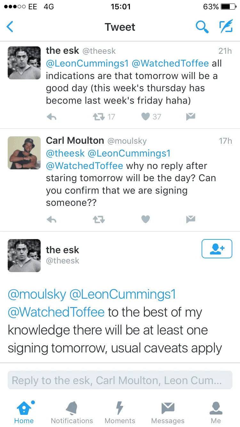Like Carl Moulton's tweet

click(x=146, y=219)
